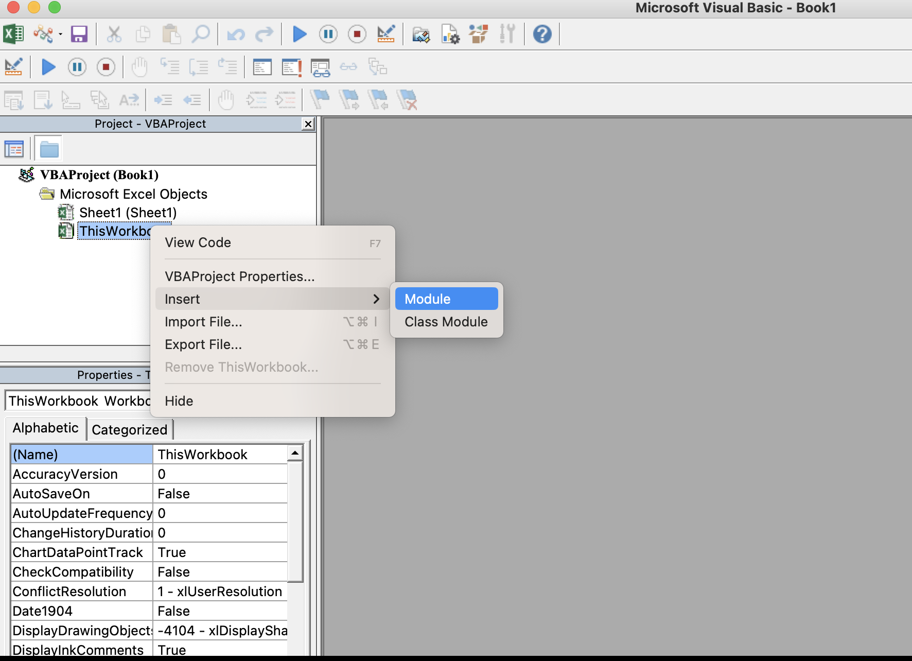The height and width of the screenshot is (661, 912).
Task: Choose View Code from context menu
Action: 273,242
